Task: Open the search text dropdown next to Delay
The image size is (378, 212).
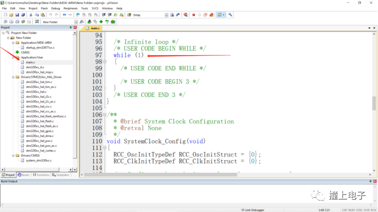Action: (167, 15)
